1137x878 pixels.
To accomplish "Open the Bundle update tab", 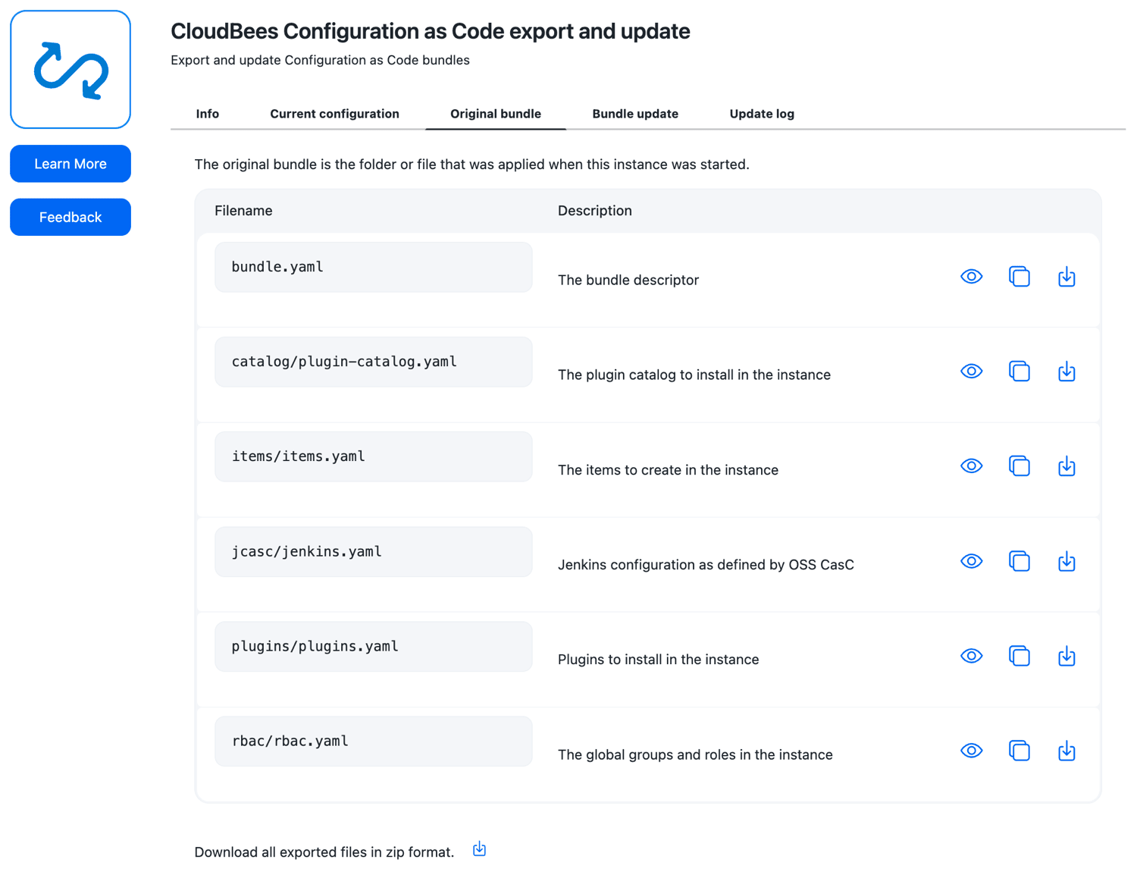I will (635, 114).
